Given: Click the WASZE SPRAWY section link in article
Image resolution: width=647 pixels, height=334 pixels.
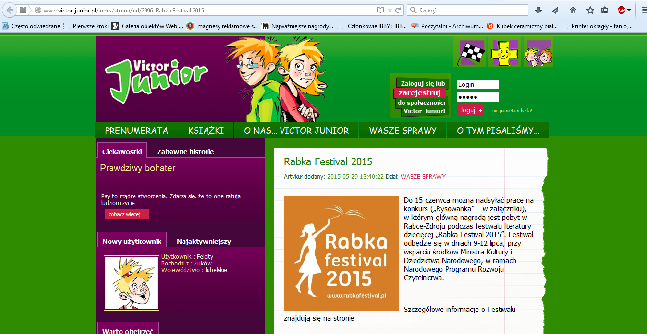Looking at the screenshot, I should (x=423, y=177).
